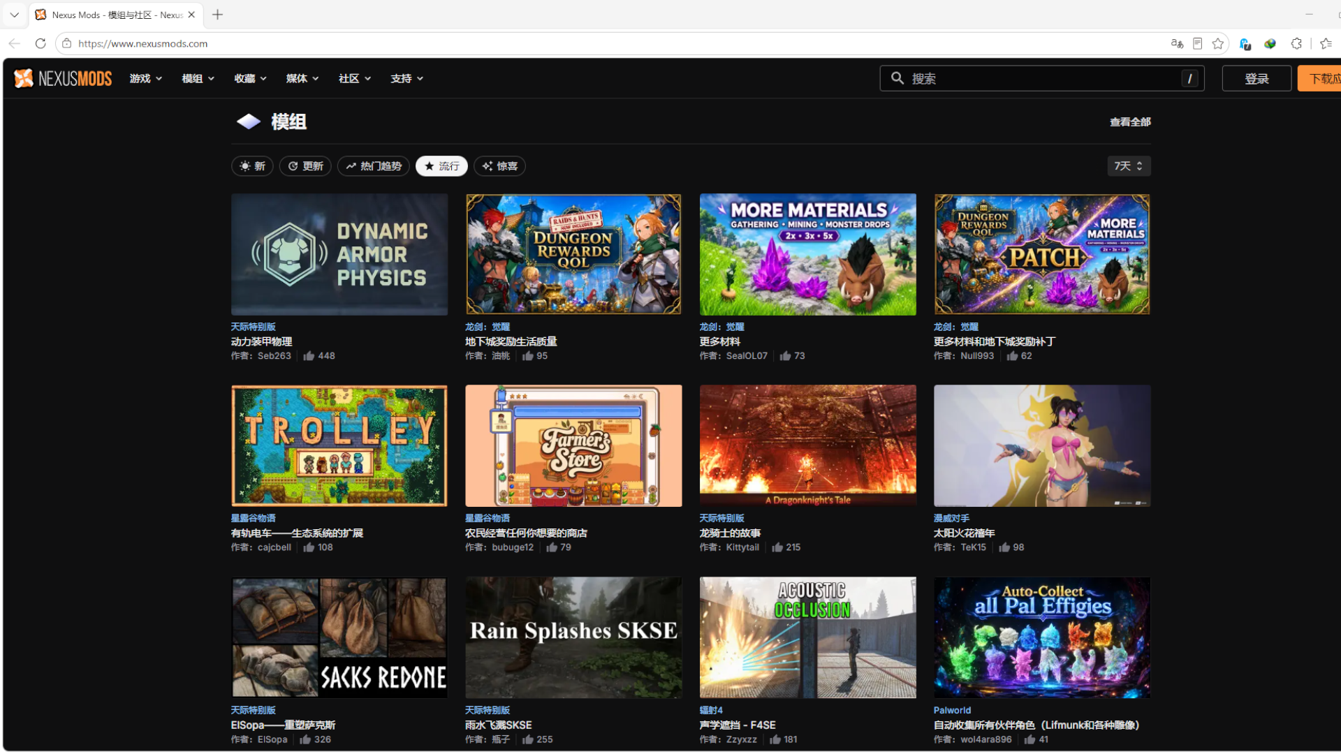Expand the 媒体 menu
Screen dimensions: 1341x754
coord(302,78)
